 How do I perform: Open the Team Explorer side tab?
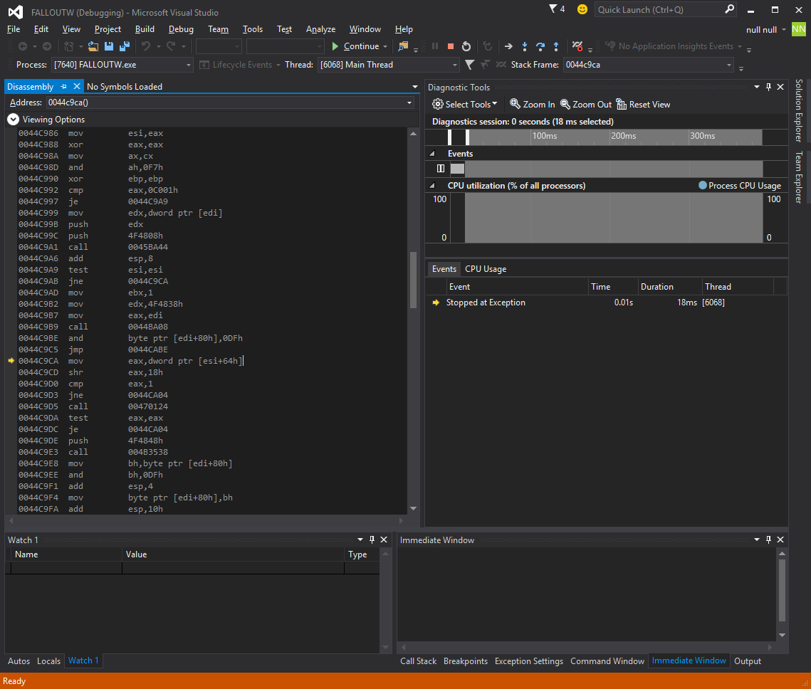point(799,177)
